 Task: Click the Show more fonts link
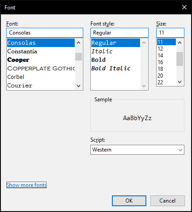point(26,185)
